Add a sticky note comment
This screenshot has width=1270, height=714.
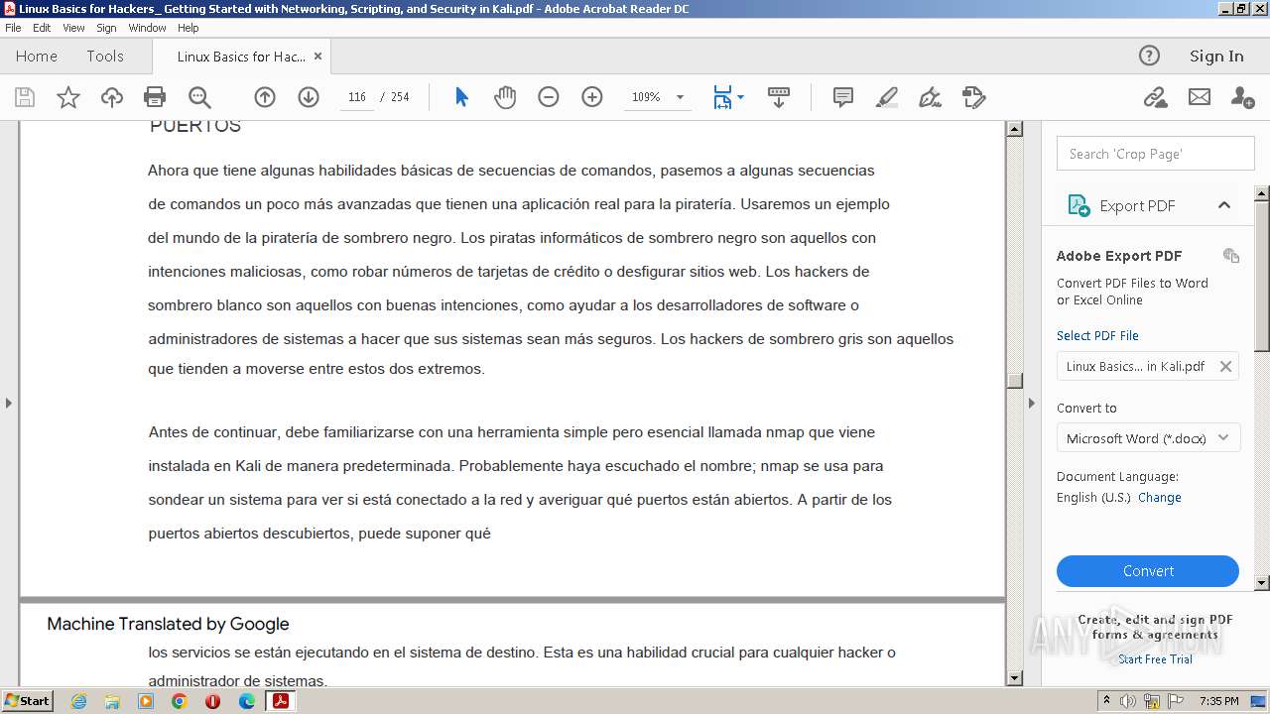[x=843, y=97]
